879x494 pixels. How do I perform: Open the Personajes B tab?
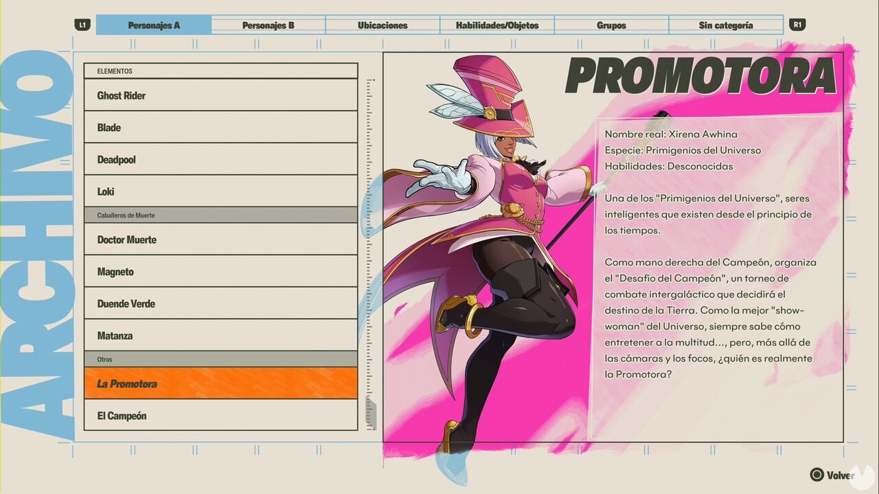pyautogui.click(x=269, y=25)
